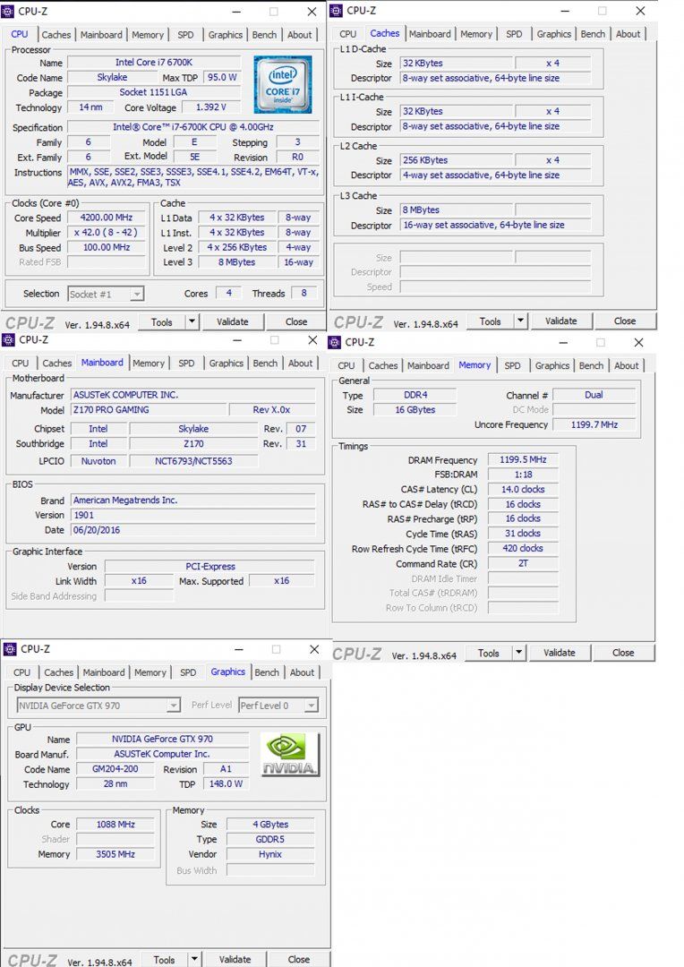The height and width of the screenshot is (967, 684).
Task: Open the NVIDIA GeForce GTX 970 display device dropdown
Action: pos(174,705)
